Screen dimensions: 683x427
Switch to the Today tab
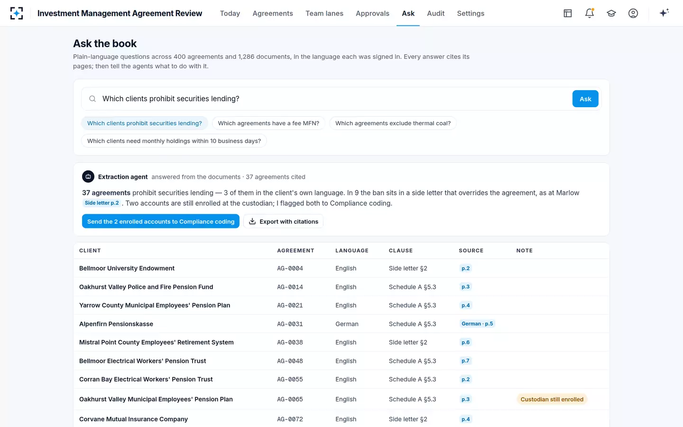coord(230,13)
